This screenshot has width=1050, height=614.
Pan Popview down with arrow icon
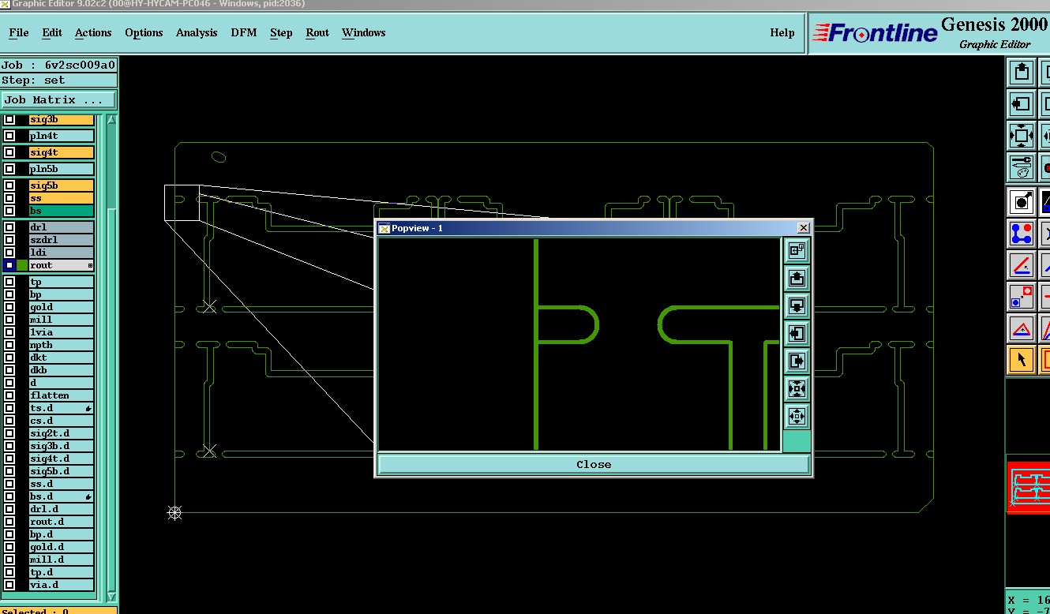(797, 305)
